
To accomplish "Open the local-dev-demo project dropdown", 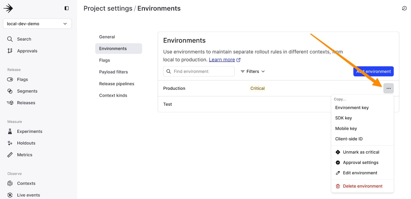I will pyautogui.click(x=37, y=24).
